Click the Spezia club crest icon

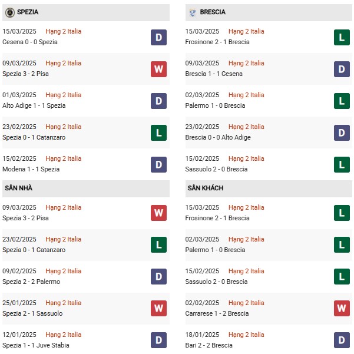point(9,12)
